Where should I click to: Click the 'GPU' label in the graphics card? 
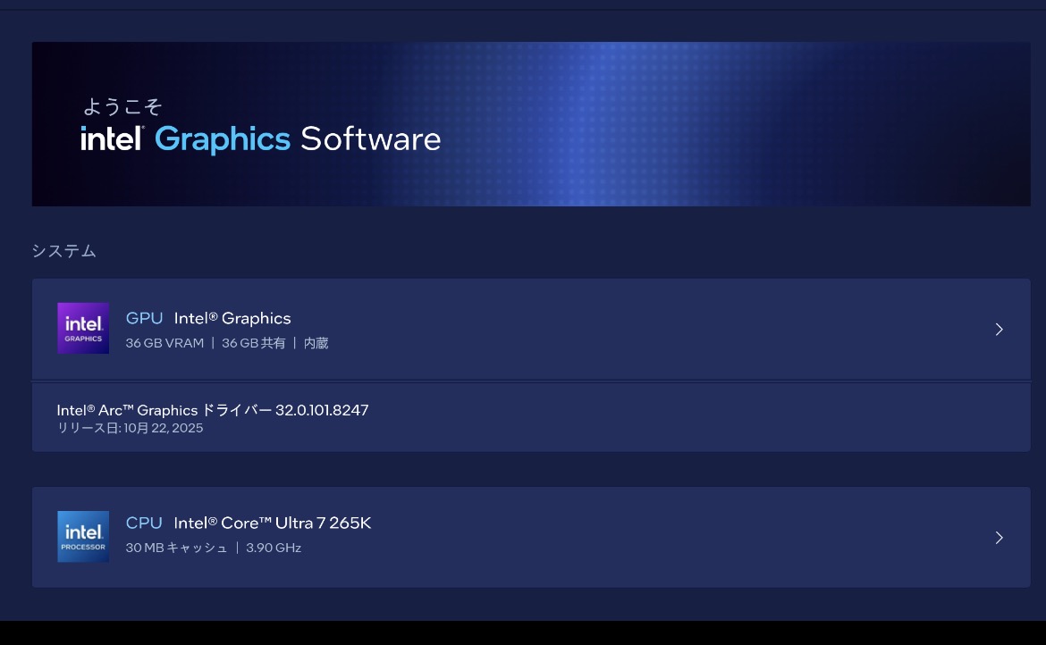144,318
